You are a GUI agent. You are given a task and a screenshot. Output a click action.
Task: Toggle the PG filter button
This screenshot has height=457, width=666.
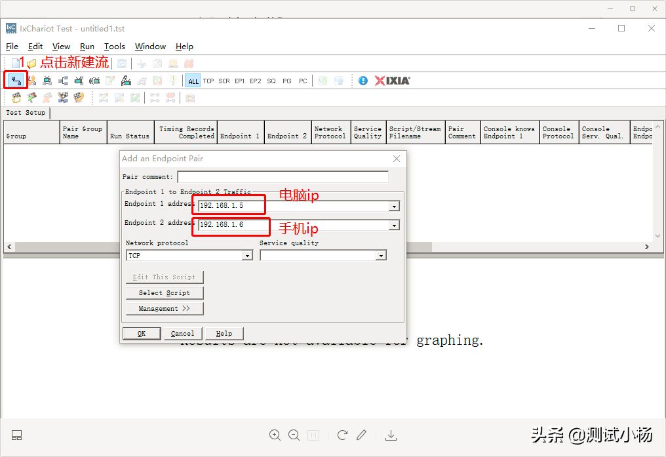(x=287, y=81)
